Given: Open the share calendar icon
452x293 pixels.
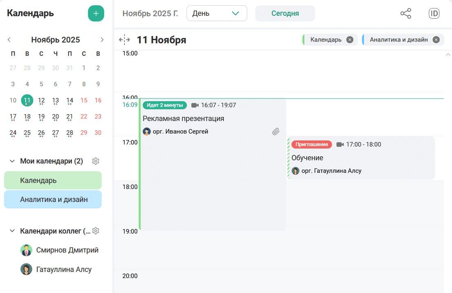Looking at the screenshot, I should coord(405,13).
